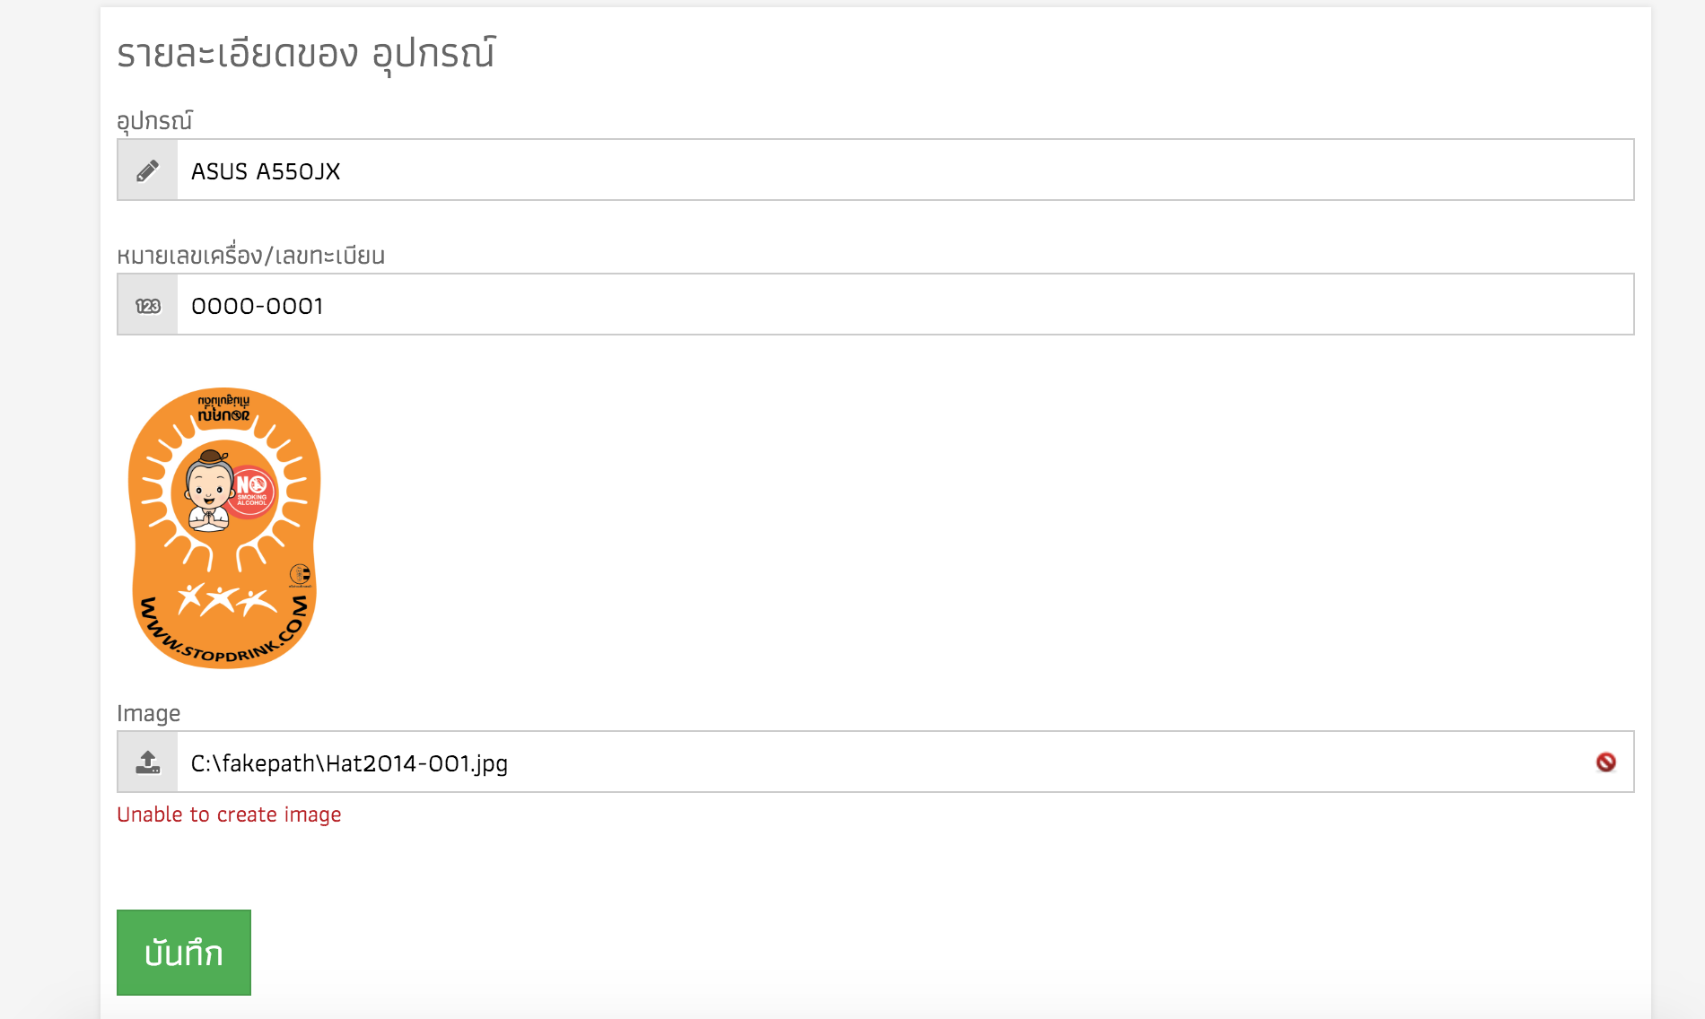This screenshot has width=1705, height=1019.
Task: Click the orange StopDrink preview image
Action: coord(224,528)
